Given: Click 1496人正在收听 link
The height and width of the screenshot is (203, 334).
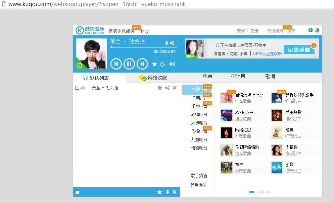Looking at the screenshot, I should (267, 54).
